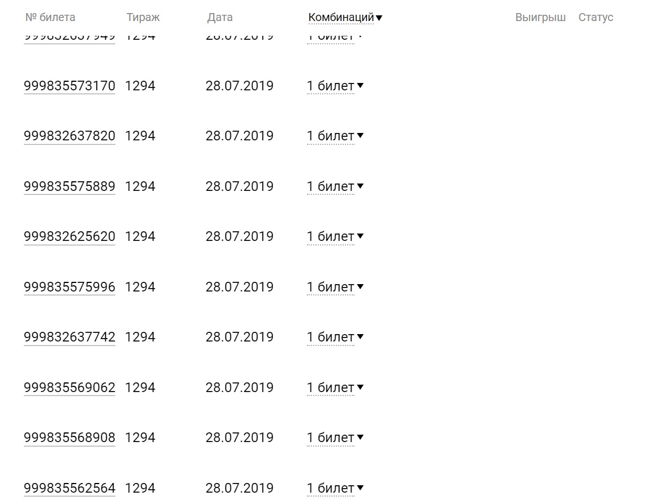Expand '1 билет' for ticket 999835568908
The width and height of the screenshot is (662, 504).
[335, 438]
